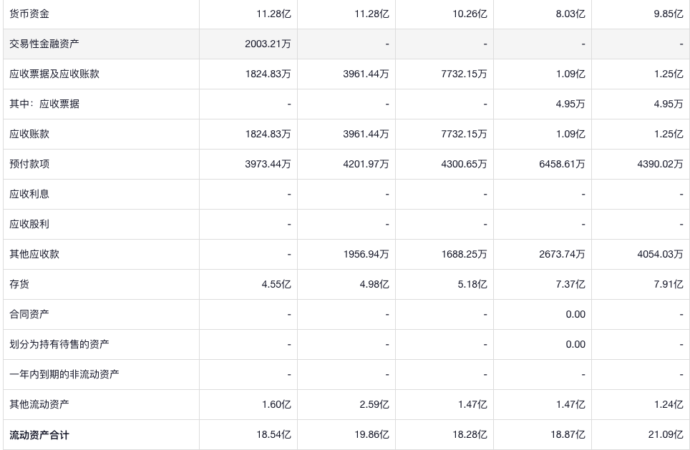Image resolution: width=690 pixels, height=450 pixels.
Task: Click the 21.09亿 total current assets cell
Action: (x=666, y=434)
